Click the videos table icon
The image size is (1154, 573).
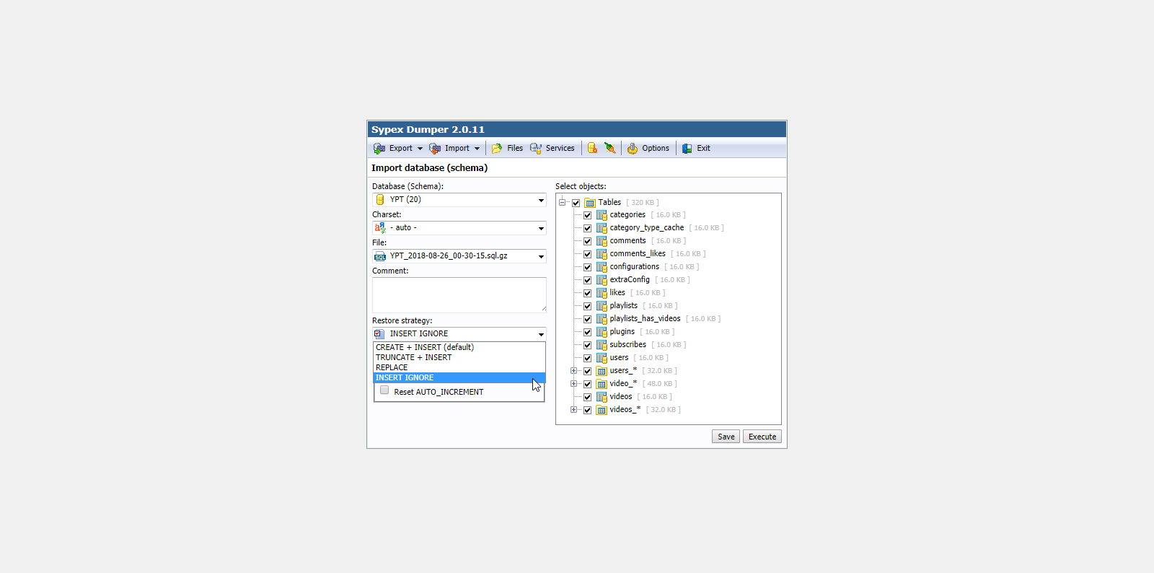point(602,397)
